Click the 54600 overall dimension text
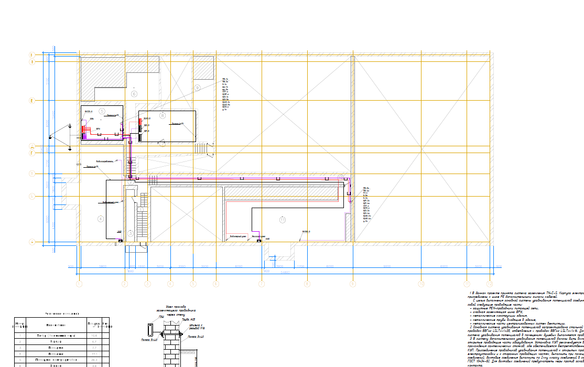This screenshot has height=367, width=584. 285,272
